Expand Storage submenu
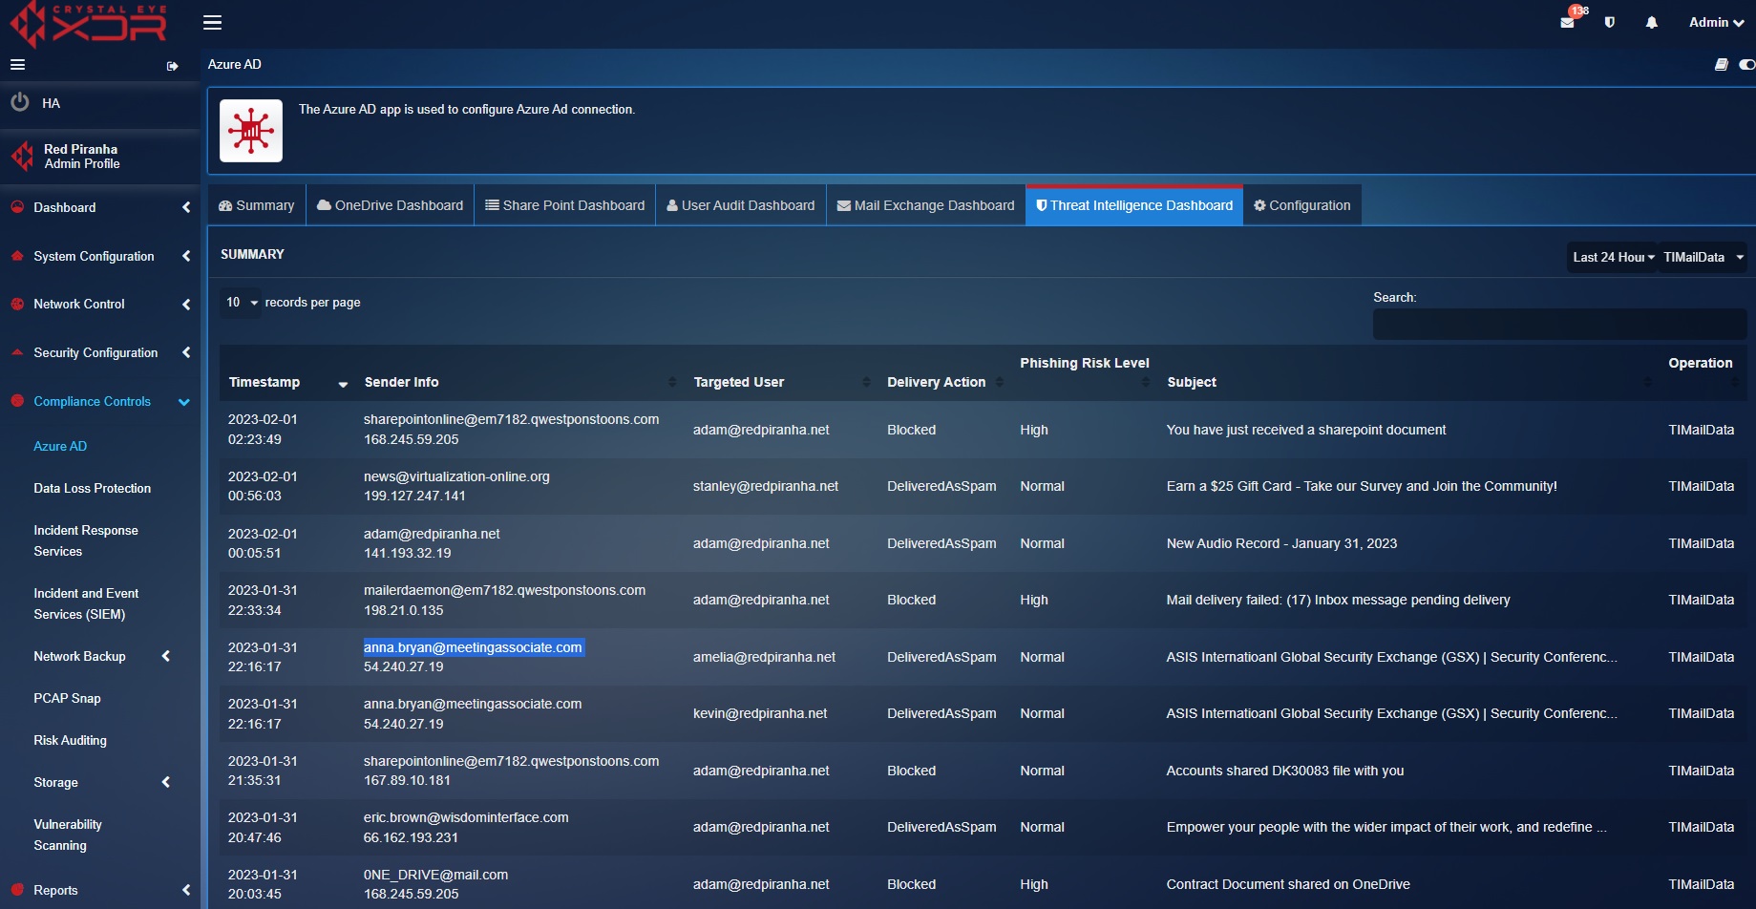The height and width of the screenshot is (909, 1756). pos(101,782)
